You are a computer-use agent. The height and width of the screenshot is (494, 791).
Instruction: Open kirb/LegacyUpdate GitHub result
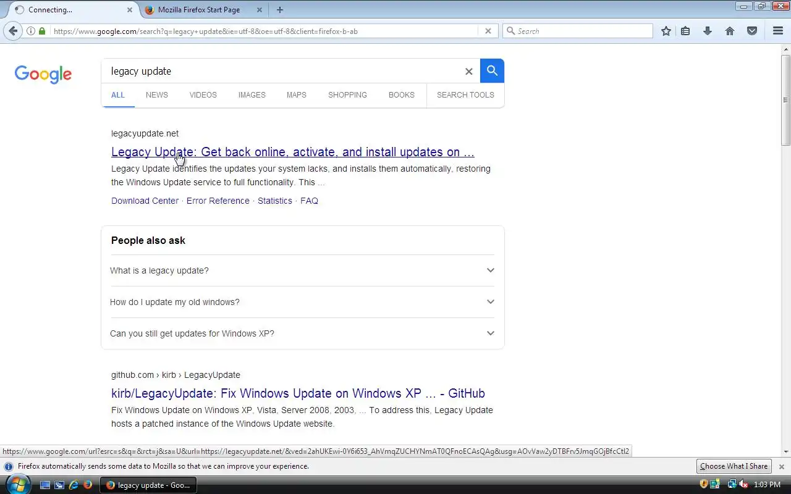298,393
